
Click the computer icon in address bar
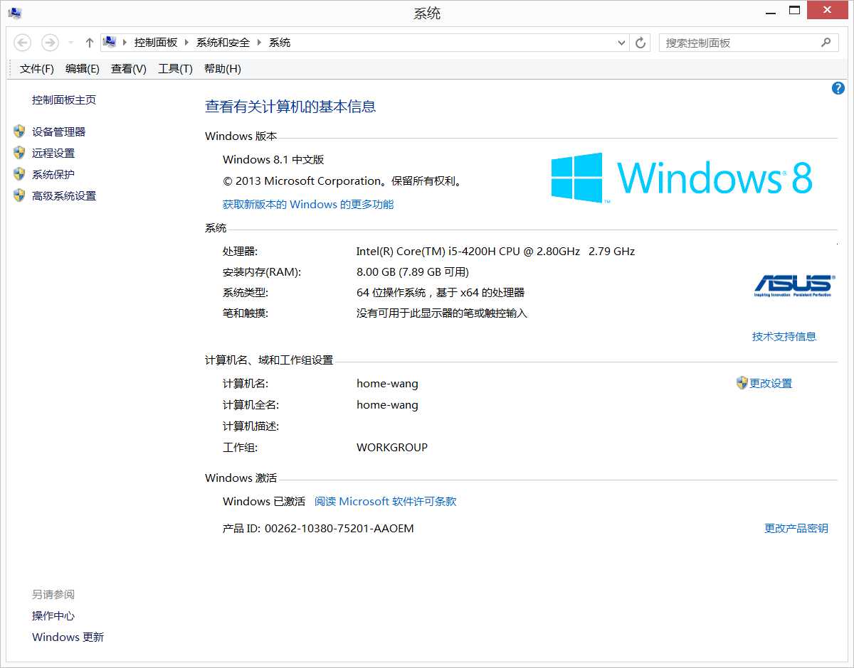click(110, 42)
